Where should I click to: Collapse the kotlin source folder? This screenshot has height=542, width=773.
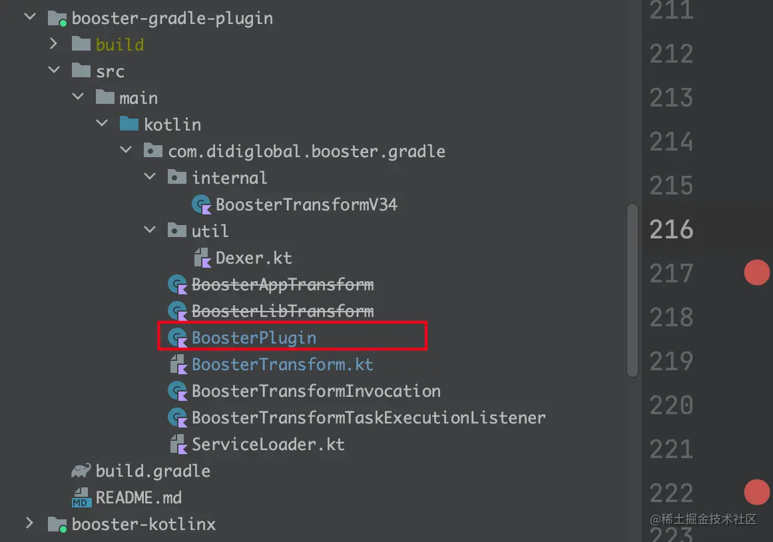coord(102,123)
